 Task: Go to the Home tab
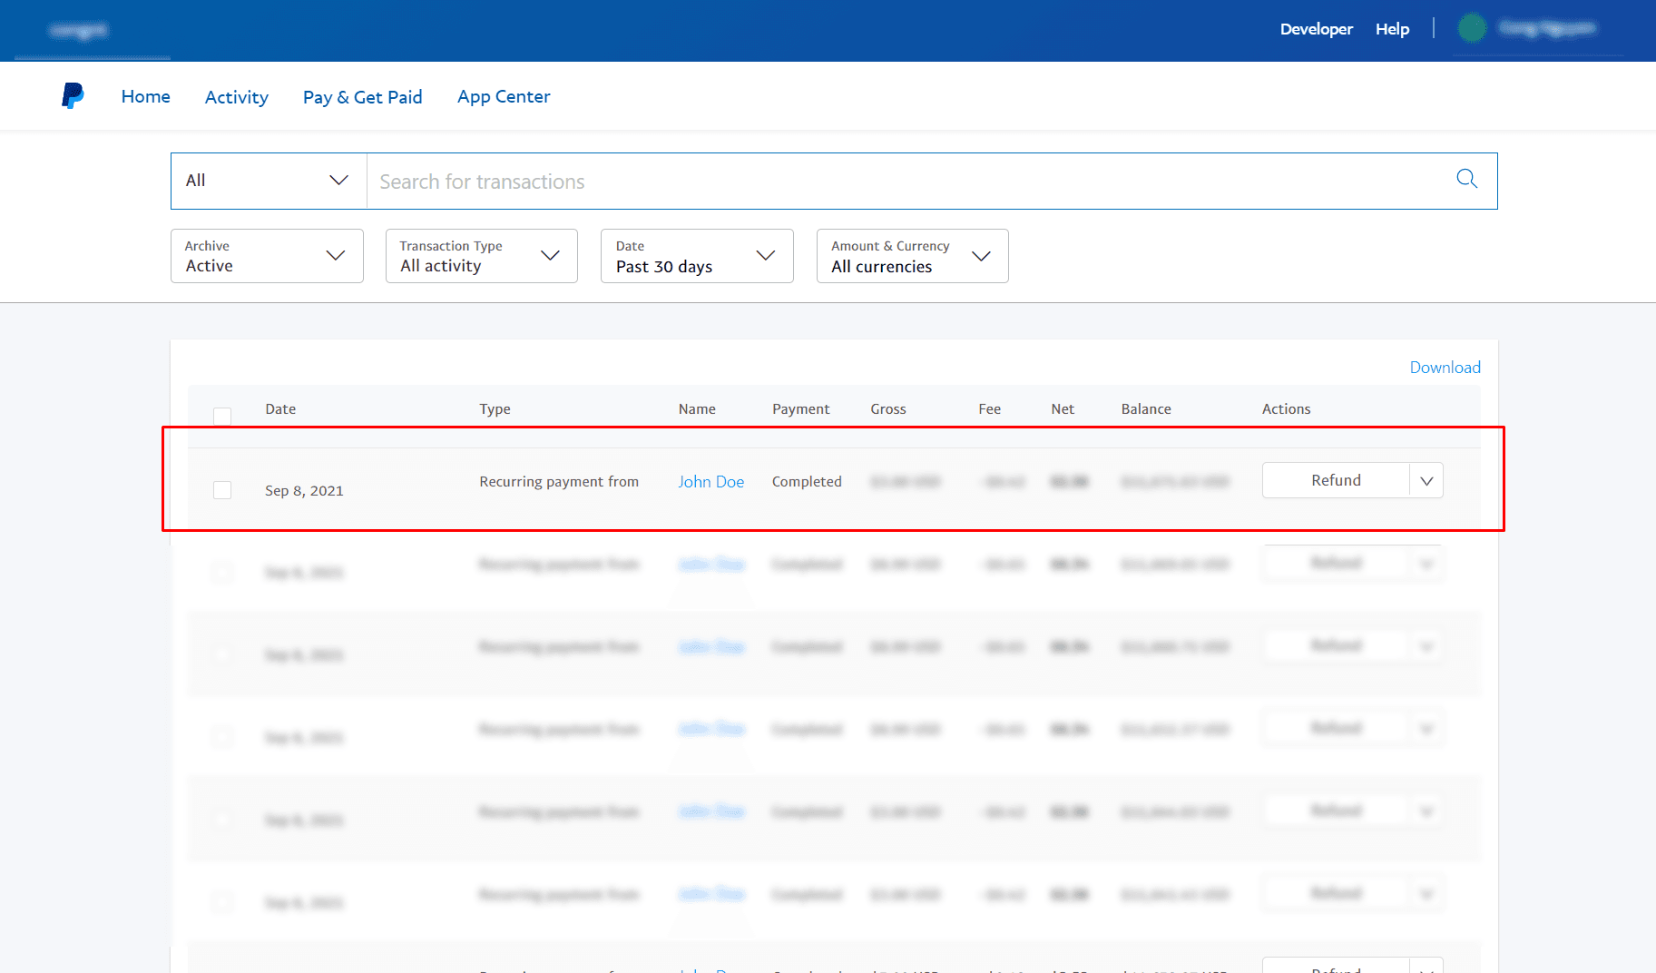pos(145,96)
